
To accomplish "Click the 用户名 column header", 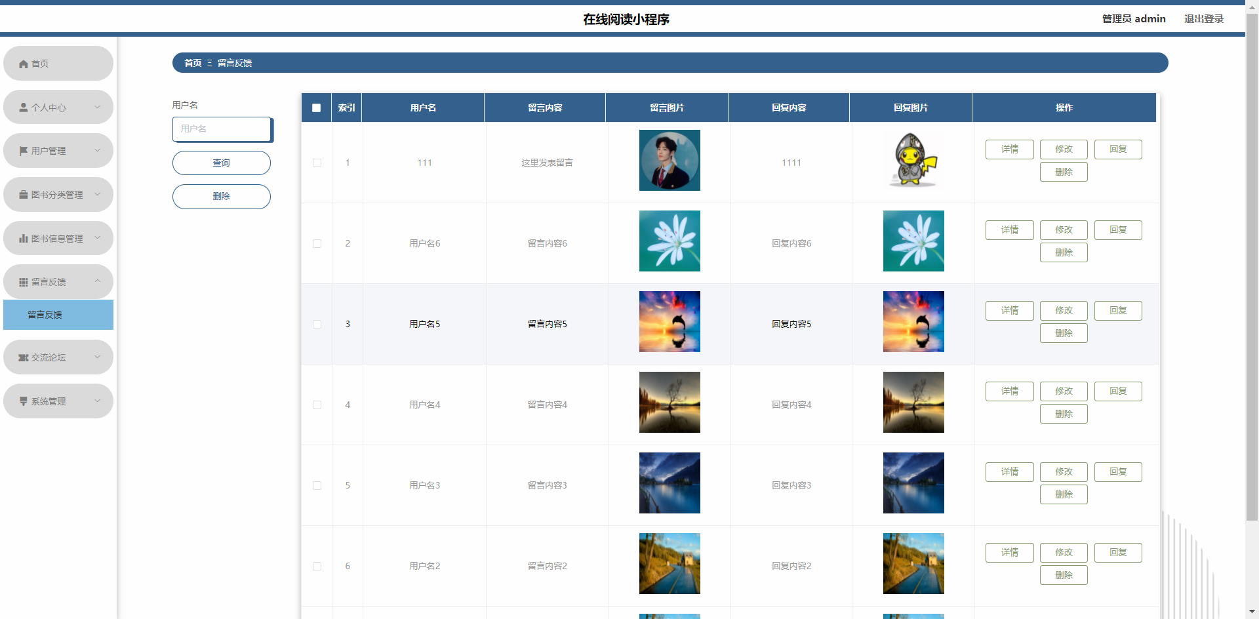I will click(x=423, y=108).
